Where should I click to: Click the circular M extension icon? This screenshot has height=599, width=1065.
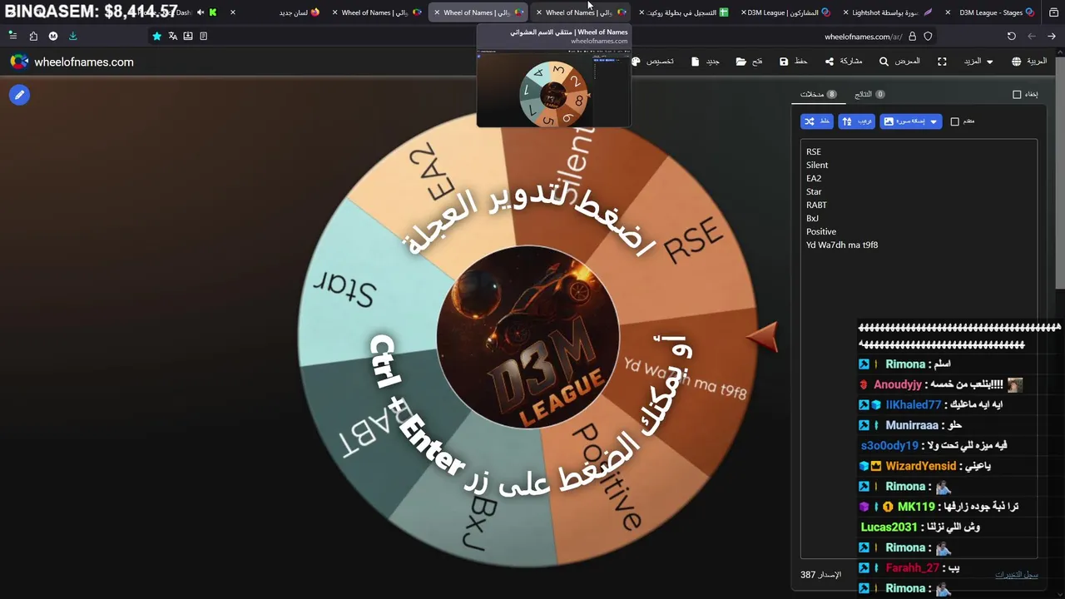pos(53,36)
